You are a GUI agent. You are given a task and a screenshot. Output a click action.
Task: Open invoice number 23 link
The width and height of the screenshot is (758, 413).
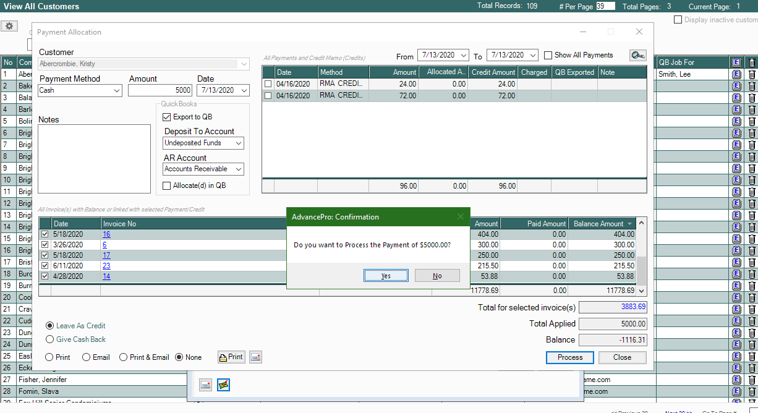(x=106, y=265)
